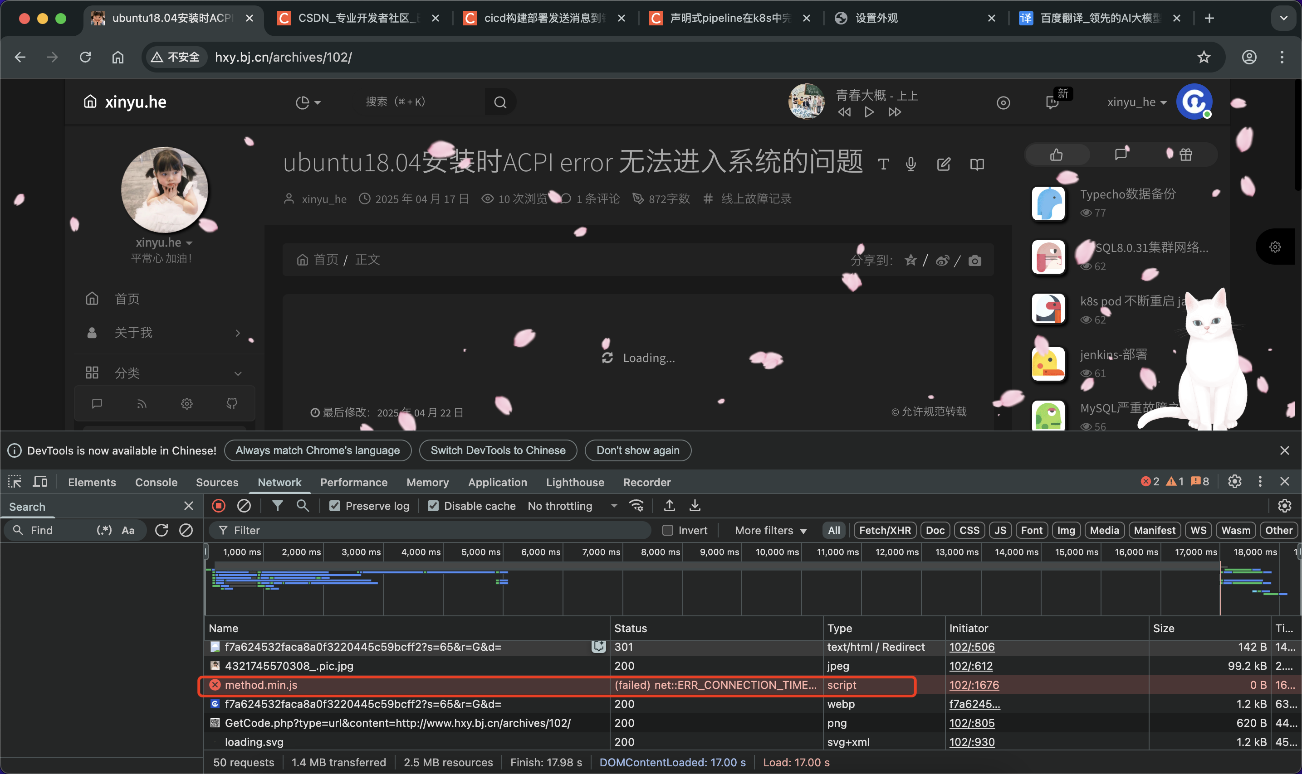This screenshot has height=774, width=1302.
Task: Open Network panel settings gear
Action: pyautogui.click(x=1284, y=505)
